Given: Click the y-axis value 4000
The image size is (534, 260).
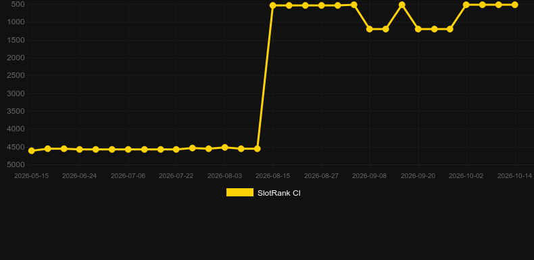Looking at the screenshot, I should tap(16, 129).
